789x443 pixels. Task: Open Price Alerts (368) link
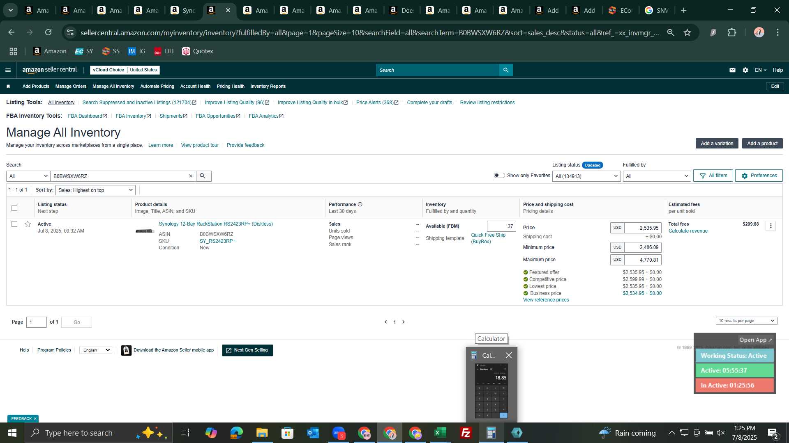(377, 103)
